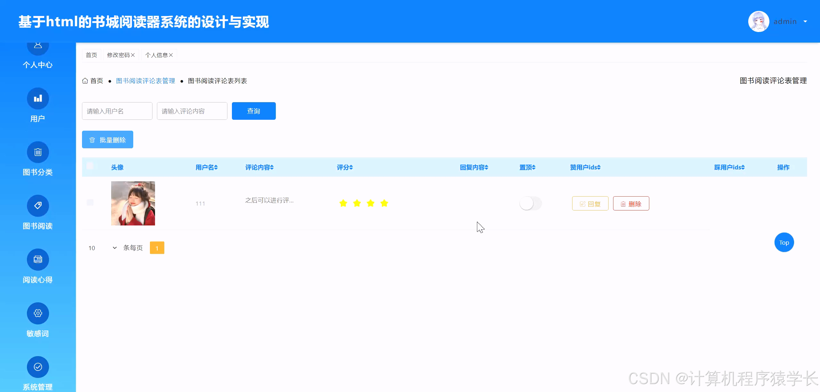The height and width of the screenshot is (392, 820).
Task: Open the 系统管理 checkmark sidebar icon
Action: [38, 367]
